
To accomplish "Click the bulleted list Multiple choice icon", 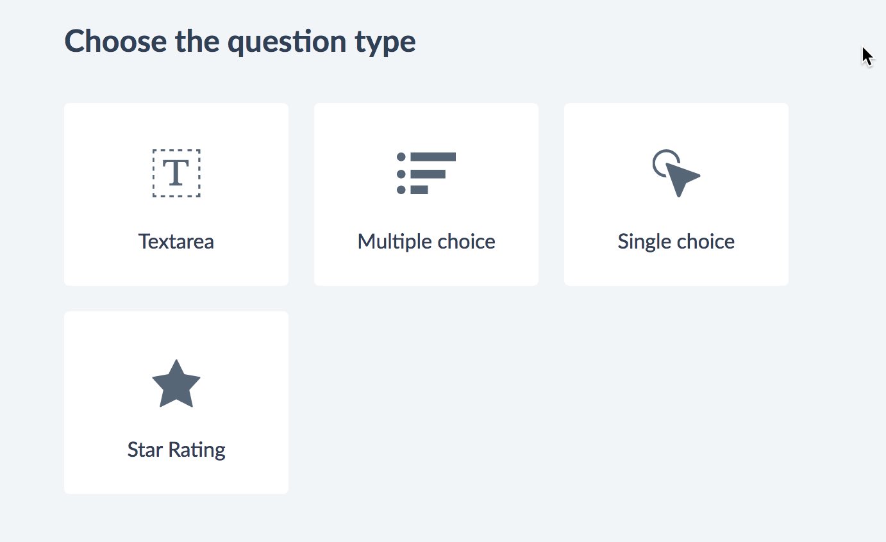I will pos(426,173).
